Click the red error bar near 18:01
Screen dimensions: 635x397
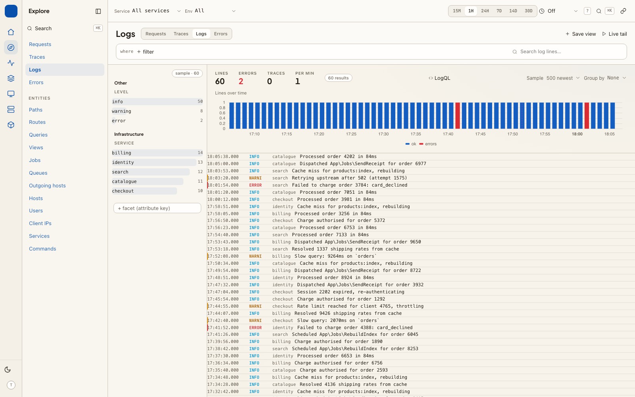point(587,116)
